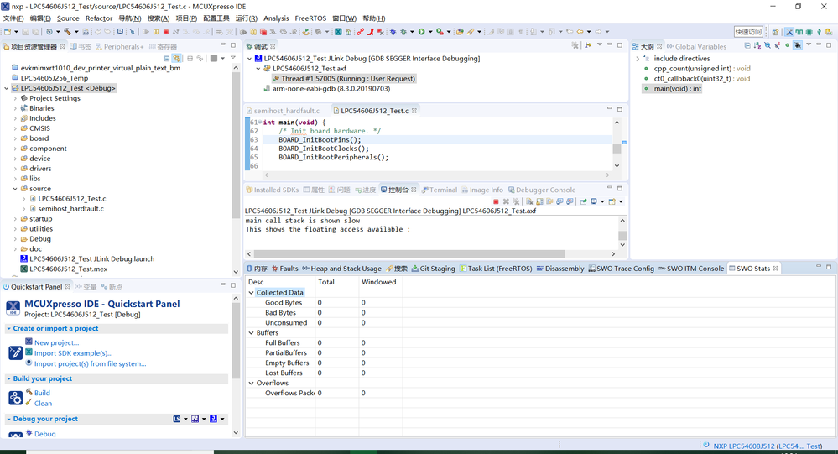The height and width of the screenshot is (454, 838).
Task: Click the Debug link in Quickstart Panel
Action: pyautogui.click(x=45, y=434)
